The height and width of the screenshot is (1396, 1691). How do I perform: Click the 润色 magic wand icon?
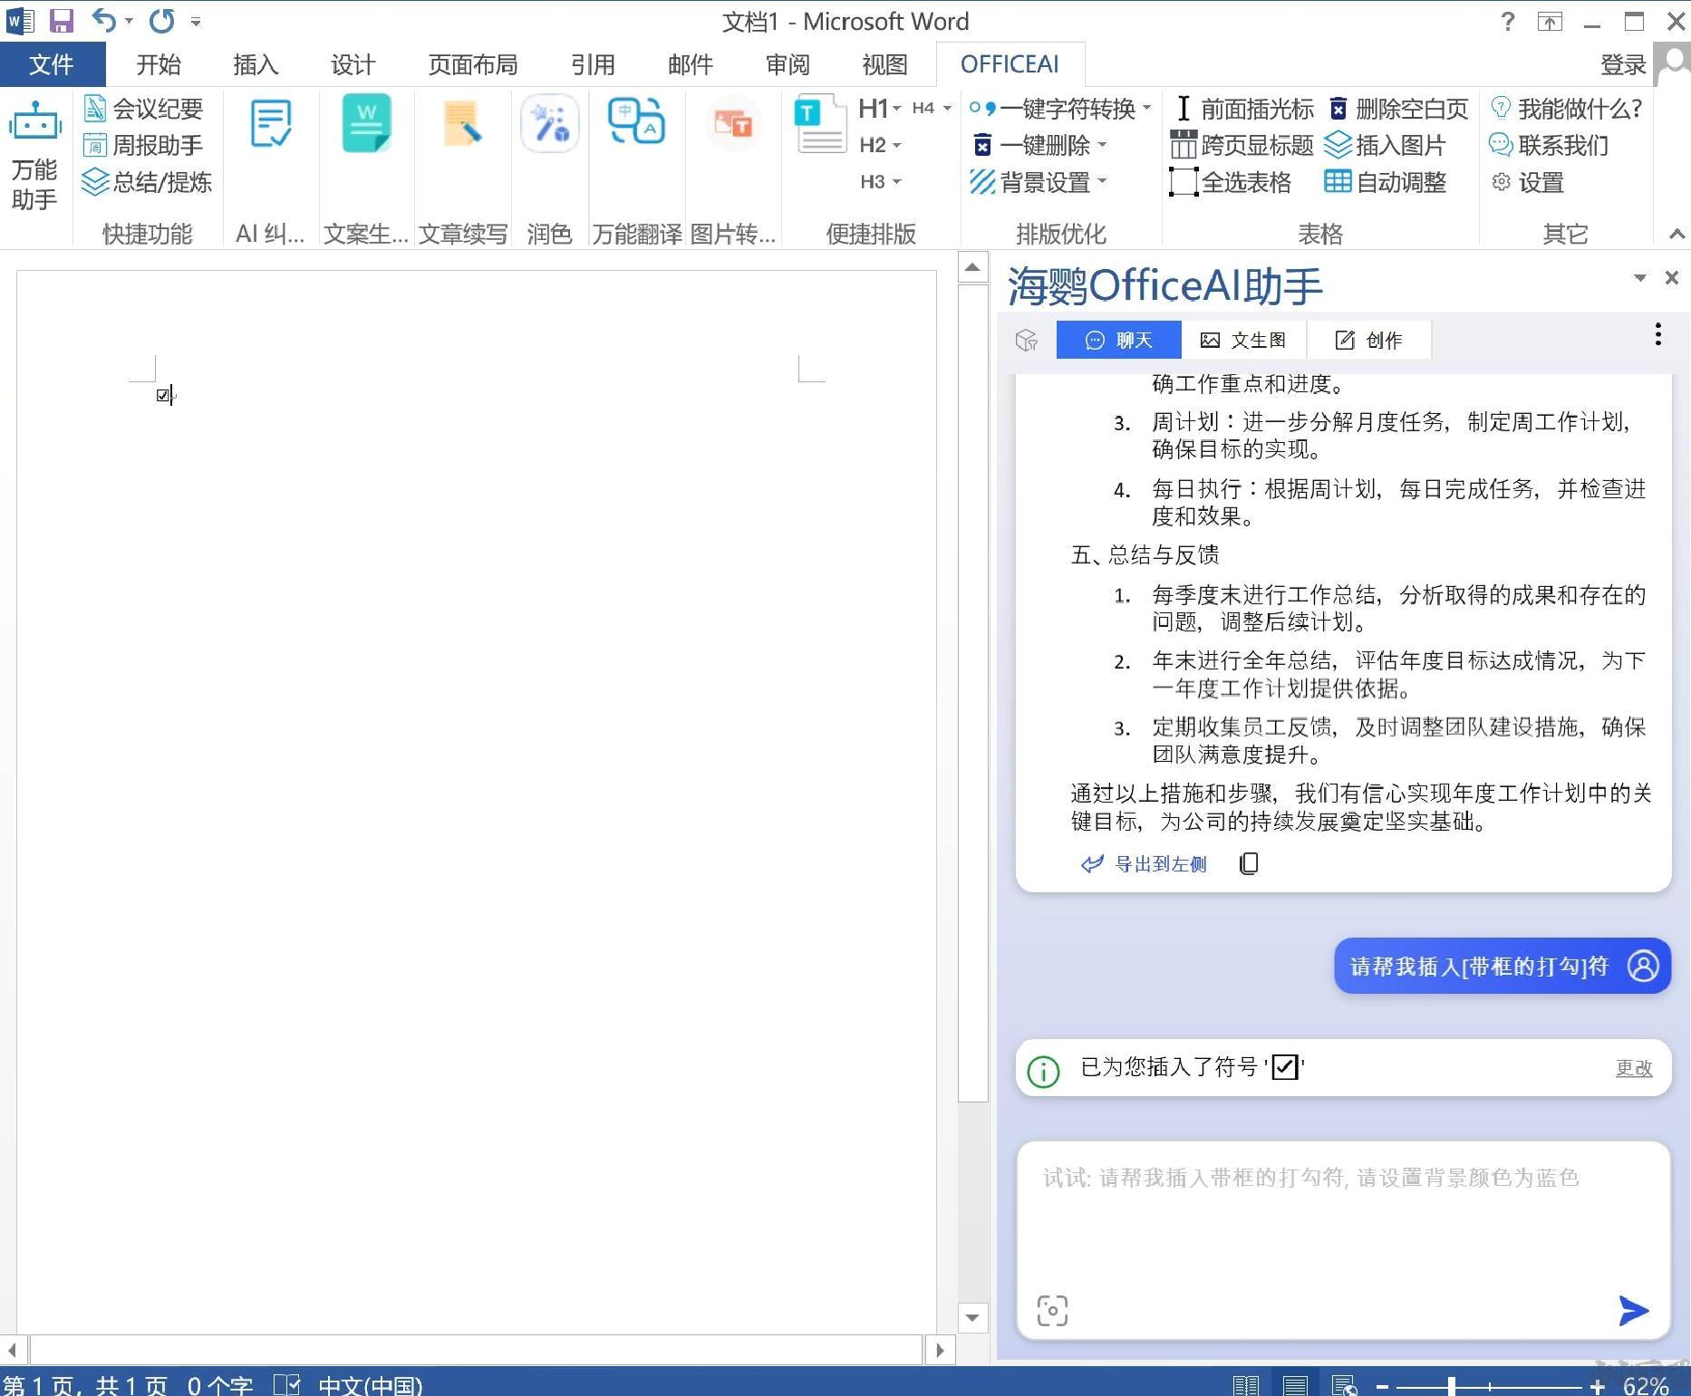tap(550, 124)
